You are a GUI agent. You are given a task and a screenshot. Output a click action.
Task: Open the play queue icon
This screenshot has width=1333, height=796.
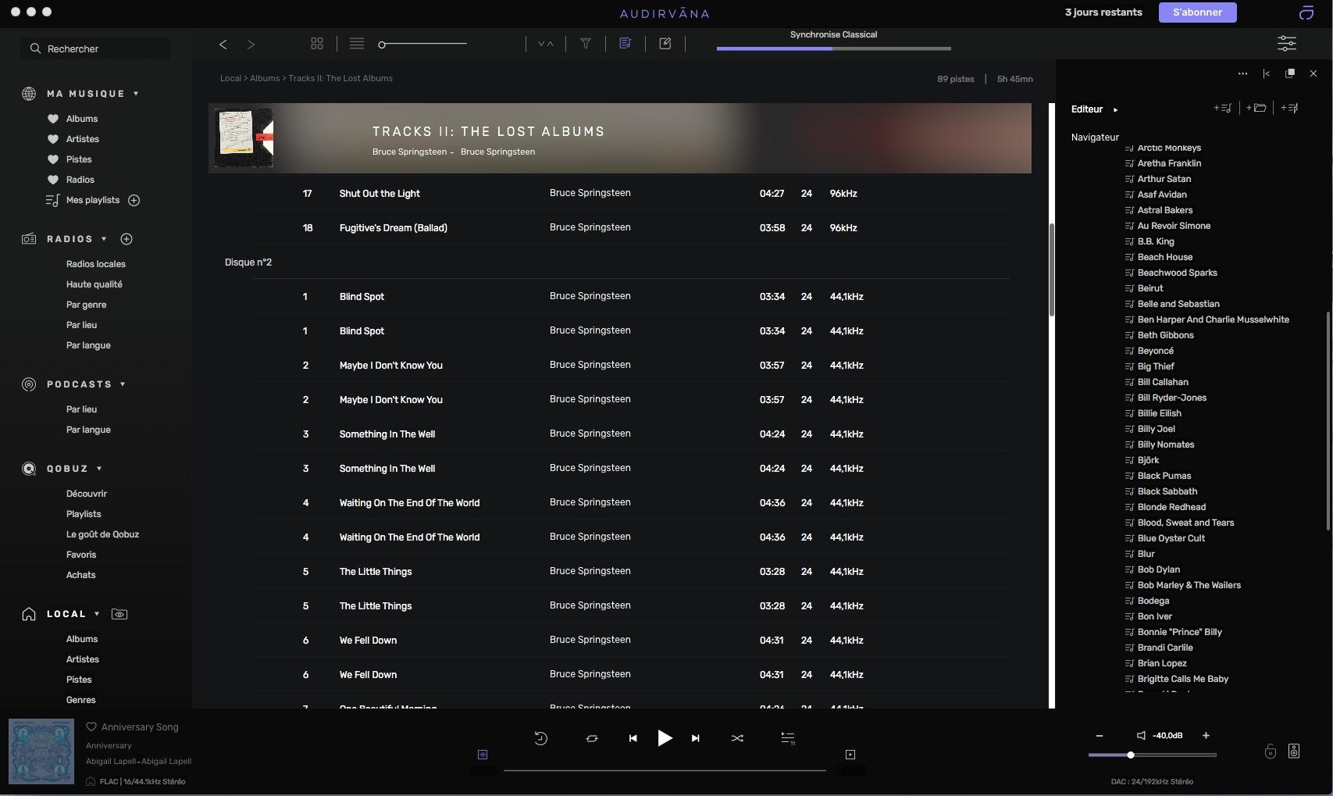pyautogui.click(x=788, y=738)
